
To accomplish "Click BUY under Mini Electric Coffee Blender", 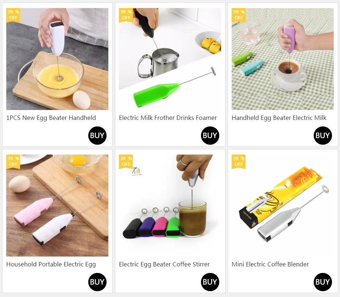I will point(322,282).
